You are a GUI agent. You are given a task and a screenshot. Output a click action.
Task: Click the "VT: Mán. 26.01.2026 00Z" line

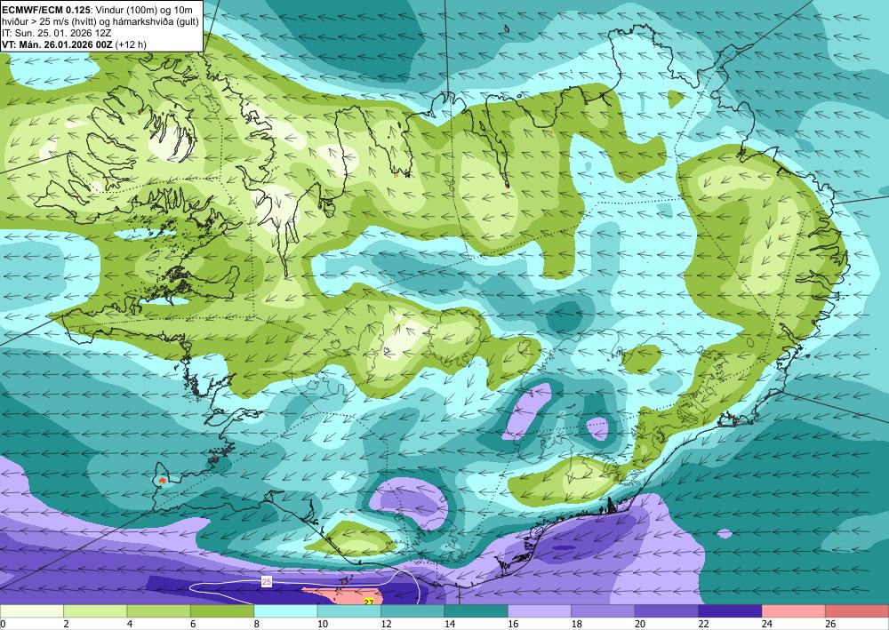point(74,44)
